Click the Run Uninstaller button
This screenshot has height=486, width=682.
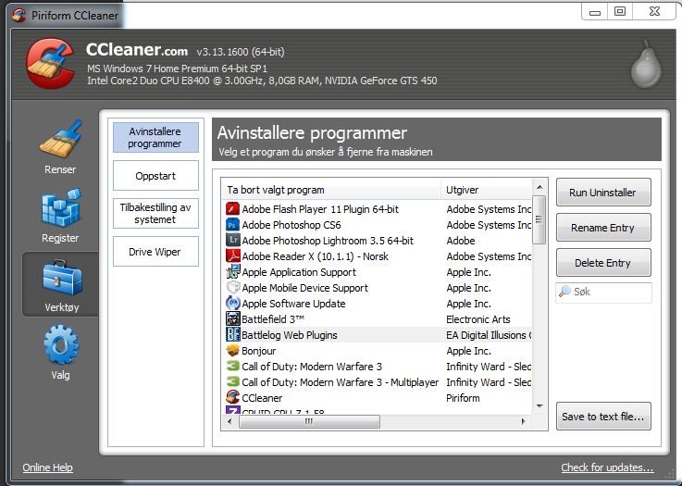click(x=603, y=193)
